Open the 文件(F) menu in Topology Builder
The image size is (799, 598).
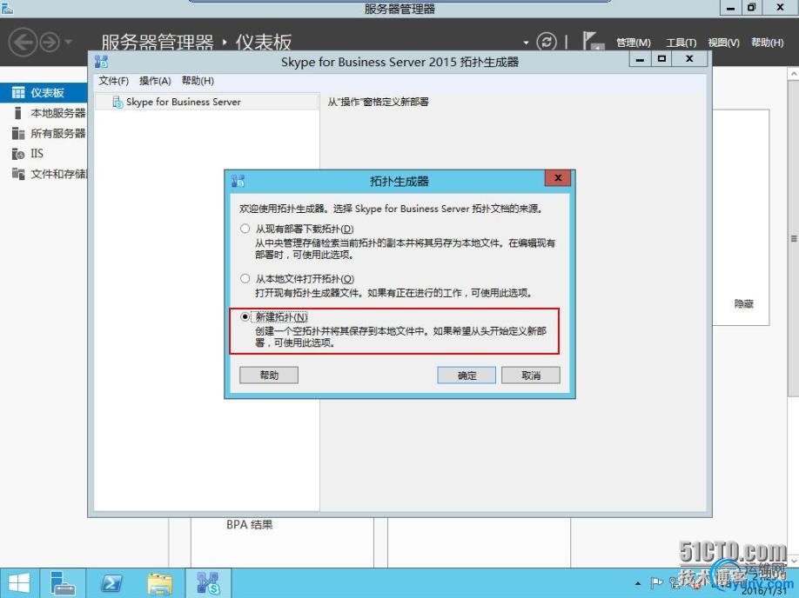pos(113,81)
